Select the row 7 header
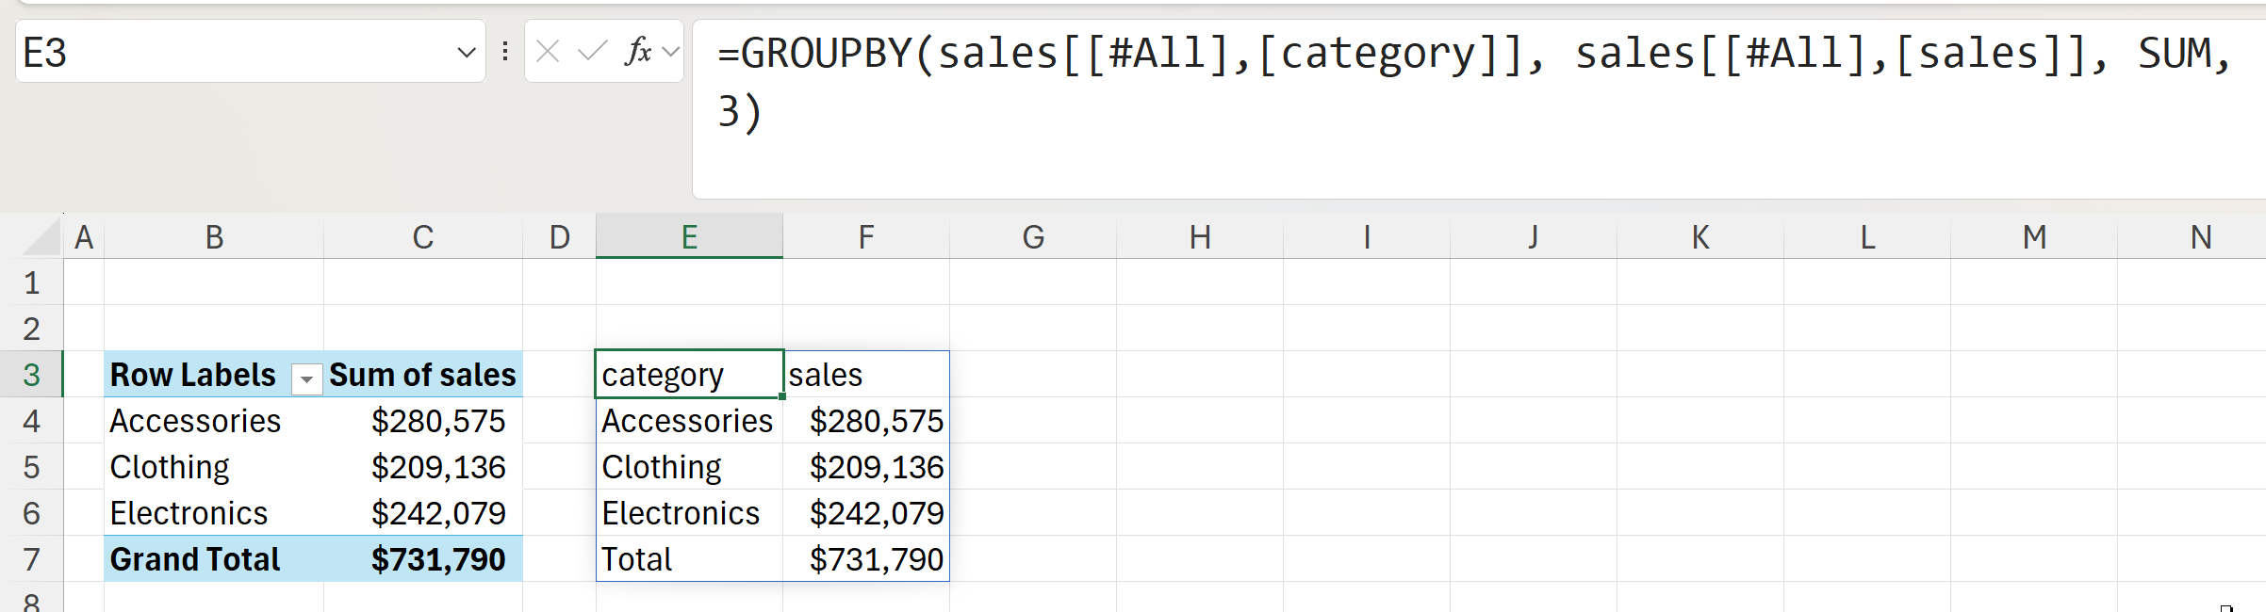Image resolution: width=2266 pixels, height=612 pixels. pyautogui.click(x=31, y=559)
